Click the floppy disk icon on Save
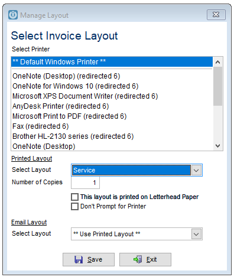The image size is (234, 277). coord(79,259)
